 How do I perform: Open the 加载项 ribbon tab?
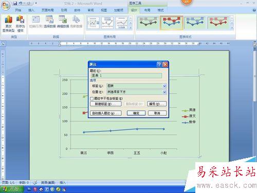pyautogui.click(x=119, y=10)
